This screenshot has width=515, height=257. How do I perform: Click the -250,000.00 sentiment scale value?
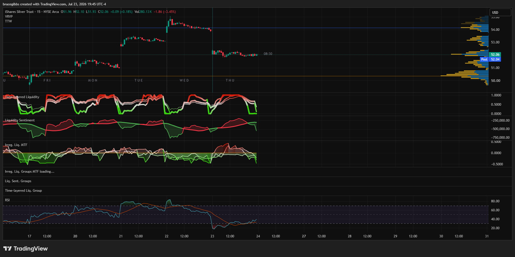click(x=500, y=121)
